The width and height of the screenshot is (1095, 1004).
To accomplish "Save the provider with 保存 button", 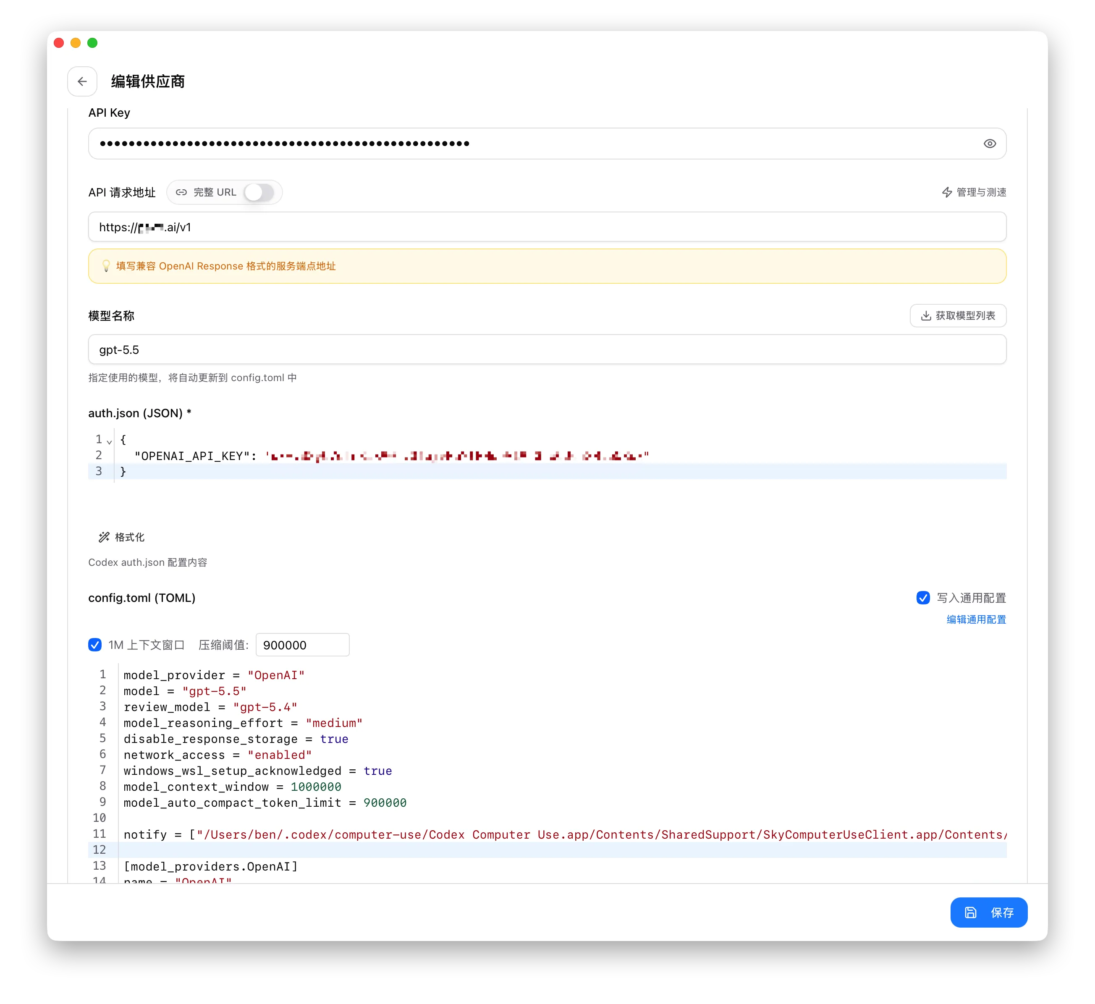I will pyautogui.click(x=988, y=912).
